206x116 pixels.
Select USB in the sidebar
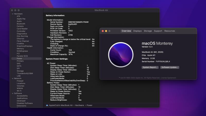pyautogui.click(x=19, y=76)
